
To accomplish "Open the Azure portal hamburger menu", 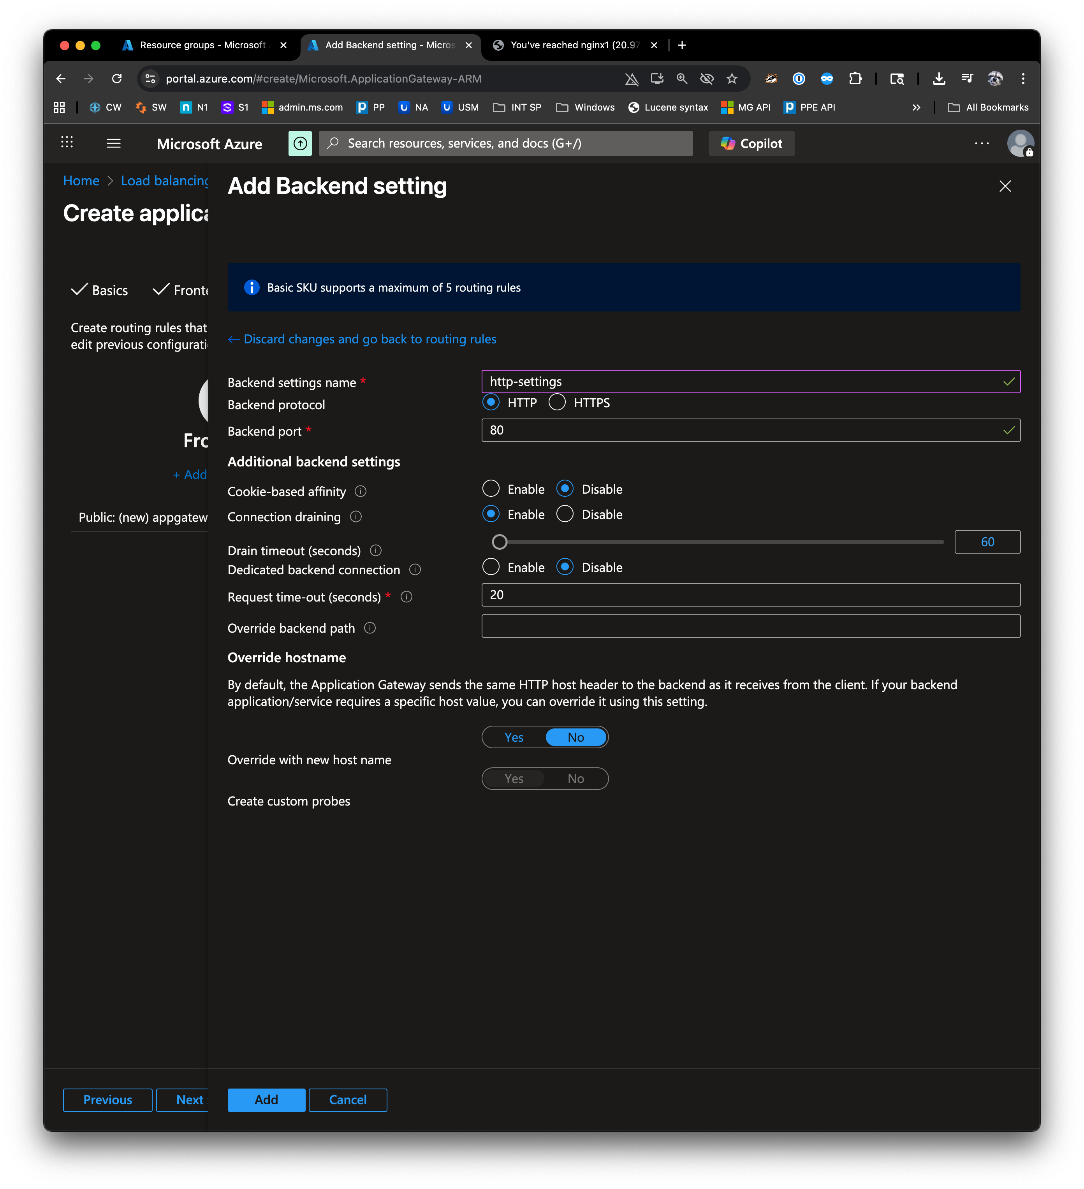I will (113, 143).
